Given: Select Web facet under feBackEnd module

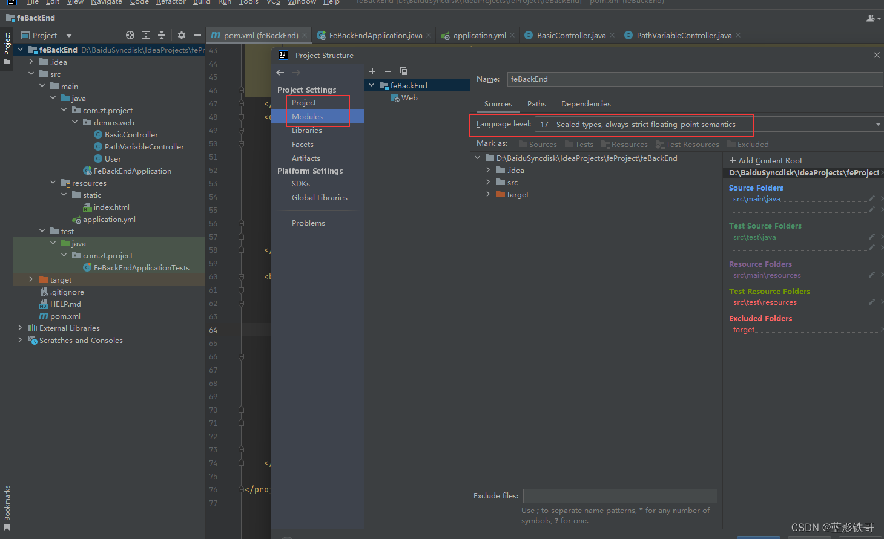Looking at the screenshot, I should [409, 98].
